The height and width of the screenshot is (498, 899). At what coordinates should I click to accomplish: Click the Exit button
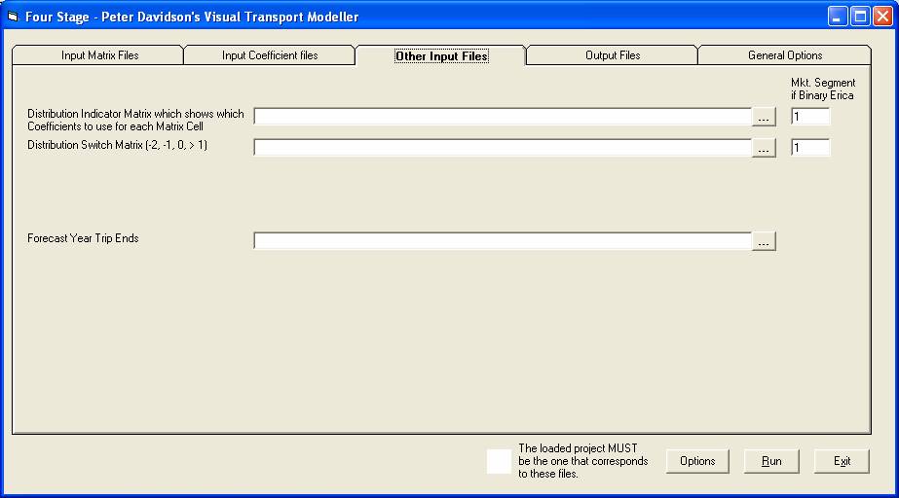tap(842, 461)
